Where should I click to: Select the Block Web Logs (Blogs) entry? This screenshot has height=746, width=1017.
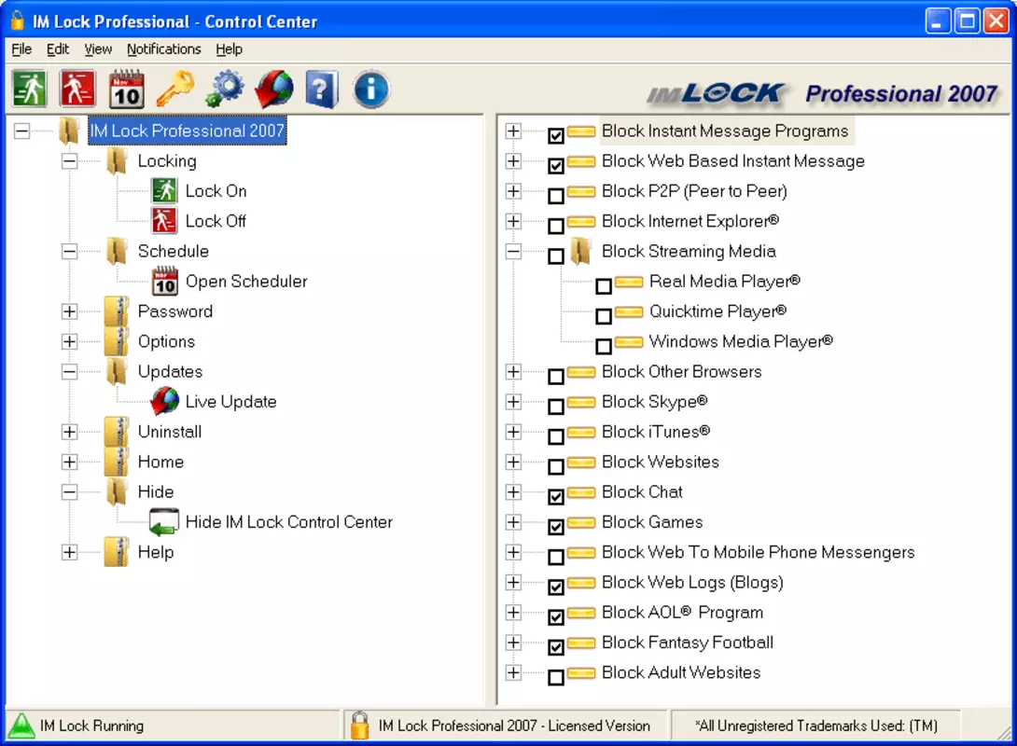tap(692, 583)
